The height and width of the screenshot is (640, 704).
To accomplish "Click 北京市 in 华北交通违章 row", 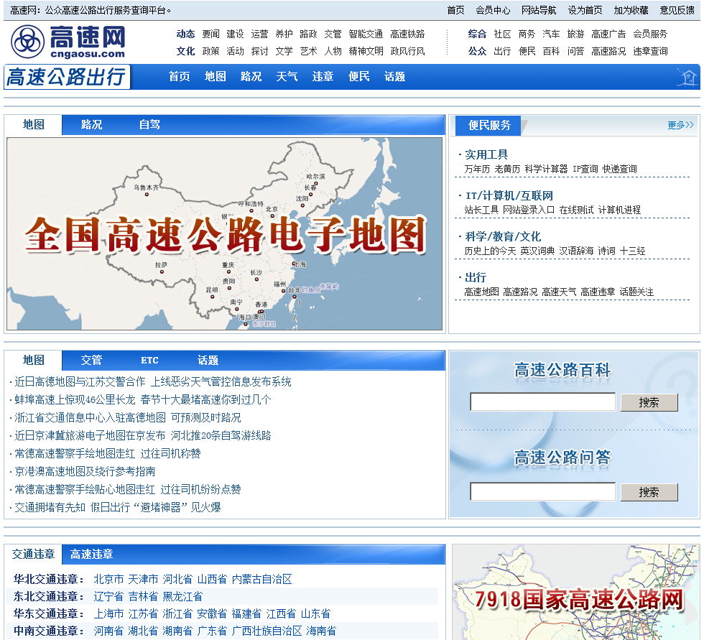I will click(108, 580).
